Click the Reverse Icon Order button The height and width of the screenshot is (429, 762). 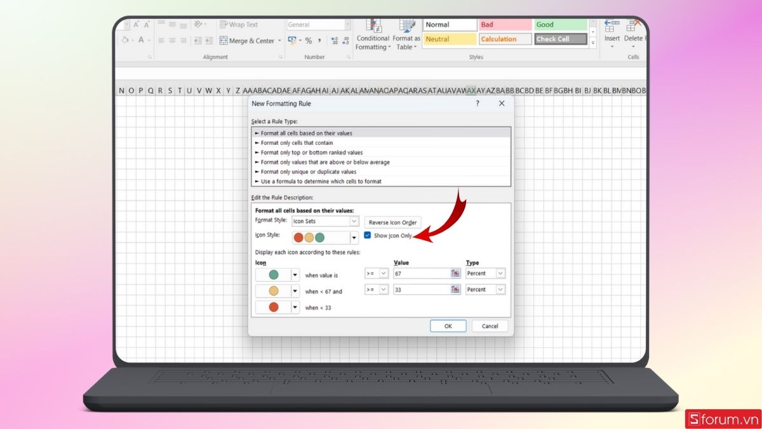coord(392,222)
